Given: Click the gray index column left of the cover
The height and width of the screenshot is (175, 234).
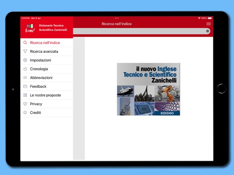Looking at the screenshot, I should pyautogui.click(x=79, y=98).
